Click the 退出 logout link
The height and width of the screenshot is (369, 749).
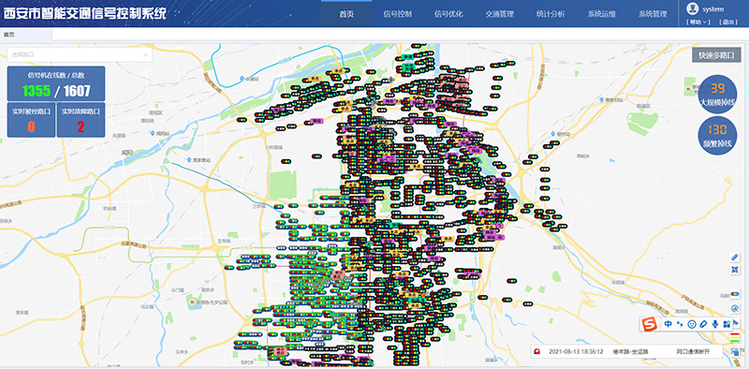(728, 22)
